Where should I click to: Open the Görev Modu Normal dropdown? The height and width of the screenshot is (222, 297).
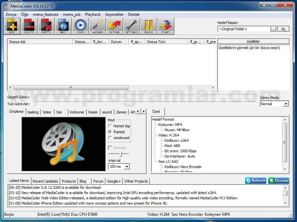(x=274, y=104)
